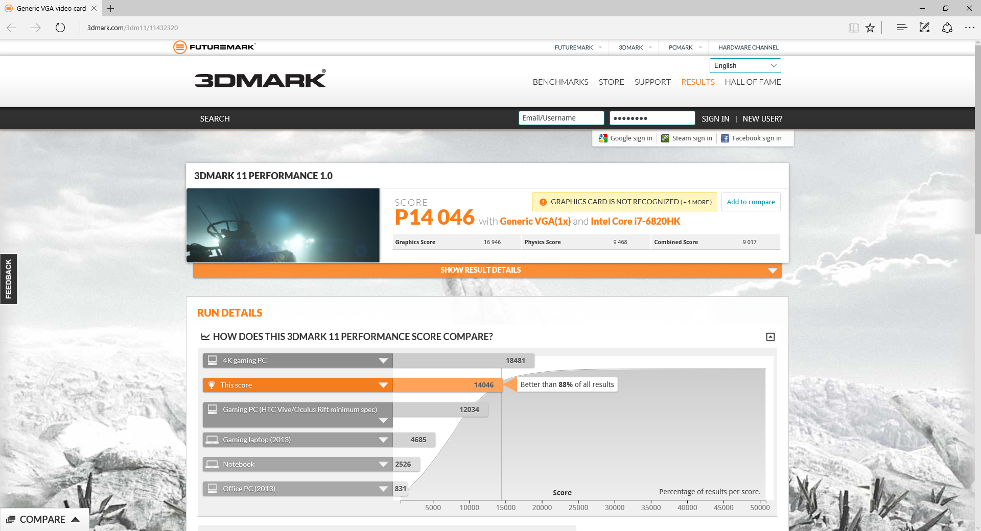
Task: Click the Google sign in icon
Action: tap(603, 138)
